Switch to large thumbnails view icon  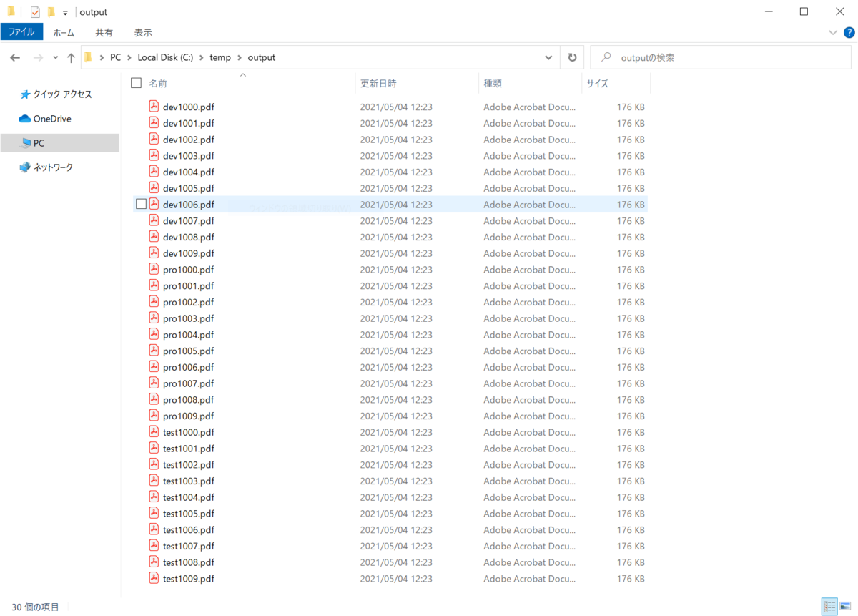(845, 607)
